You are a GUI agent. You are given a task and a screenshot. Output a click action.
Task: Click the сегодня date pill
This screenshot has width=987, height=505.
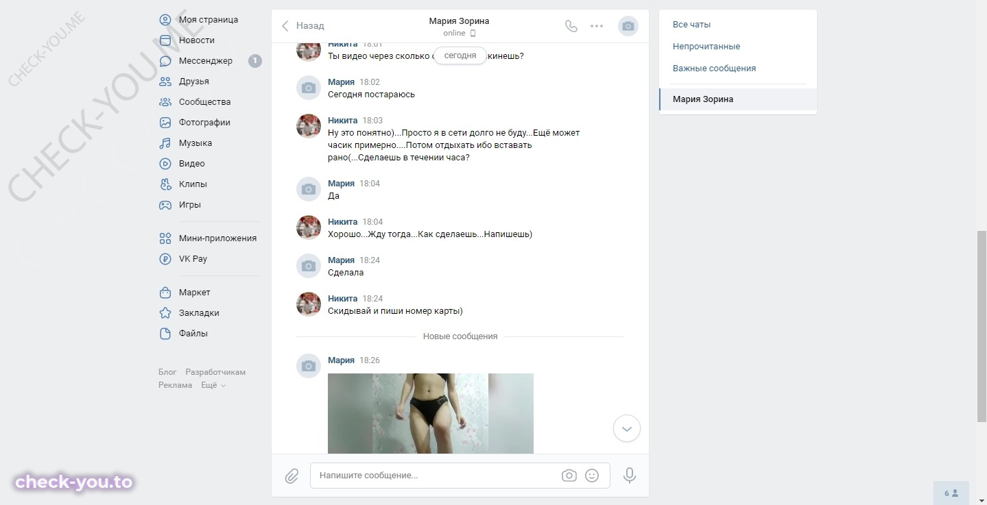(x=460, y=56)
